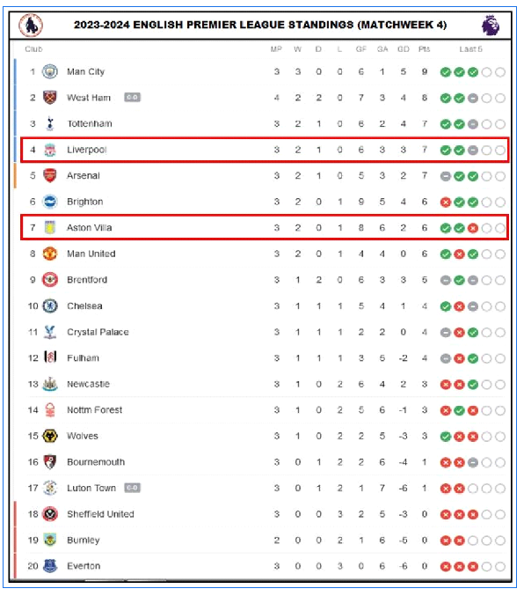Open the Liverpool team name link
Image resolution: width=524 pixels, height=596 pixels.
tap(86, 150)
